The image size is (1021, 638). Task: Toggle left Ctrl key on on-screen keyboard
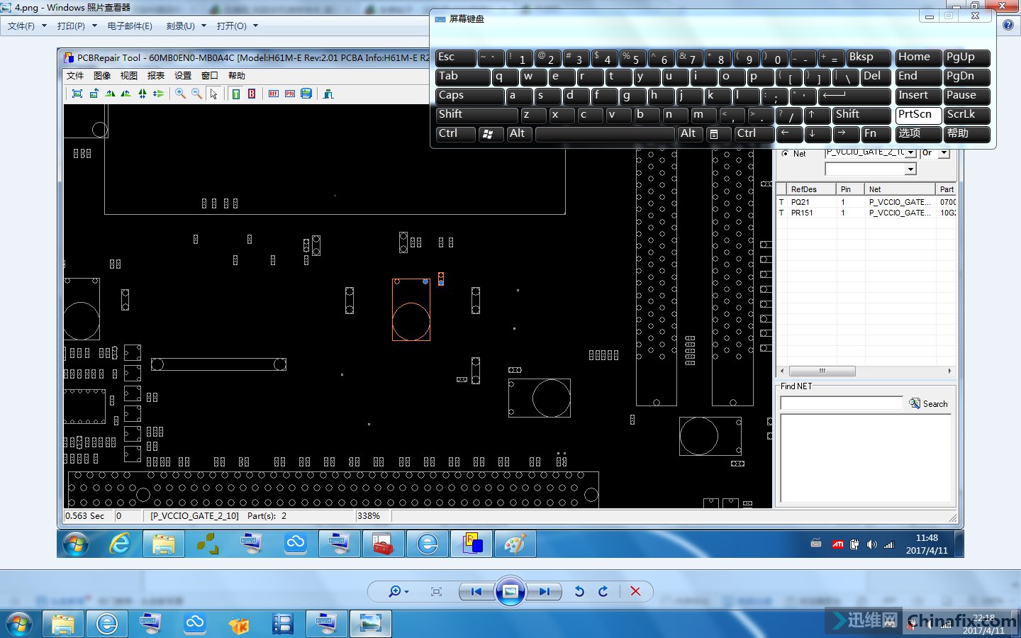pos(456,134)
